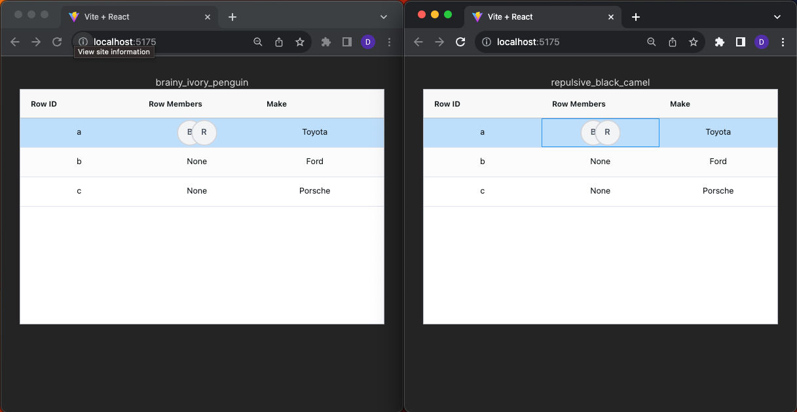Reload the brainy_ivory_penguin page
The height and width of the screenshot is (412, 797).
(57, 42)
